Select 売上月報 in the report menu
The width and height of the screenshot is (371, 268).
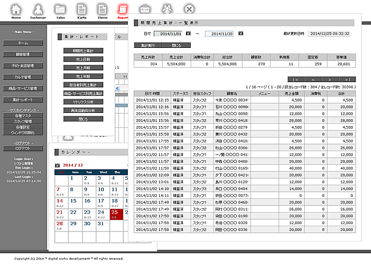[83, 68]
